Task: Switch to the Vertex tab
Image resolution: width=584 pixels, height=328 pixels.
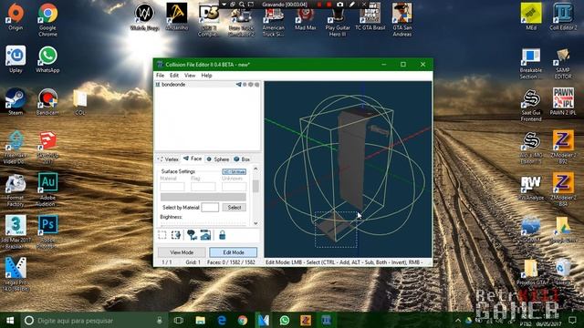Action: pyautogui.click(x=169, y=159)
